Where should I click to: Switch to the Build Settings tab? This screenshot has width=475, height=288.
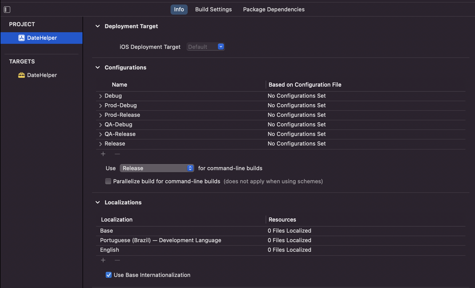213,9
